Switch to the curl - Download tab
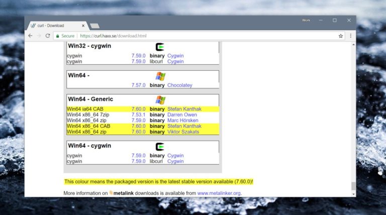386x215 pixels. [55, 25]
